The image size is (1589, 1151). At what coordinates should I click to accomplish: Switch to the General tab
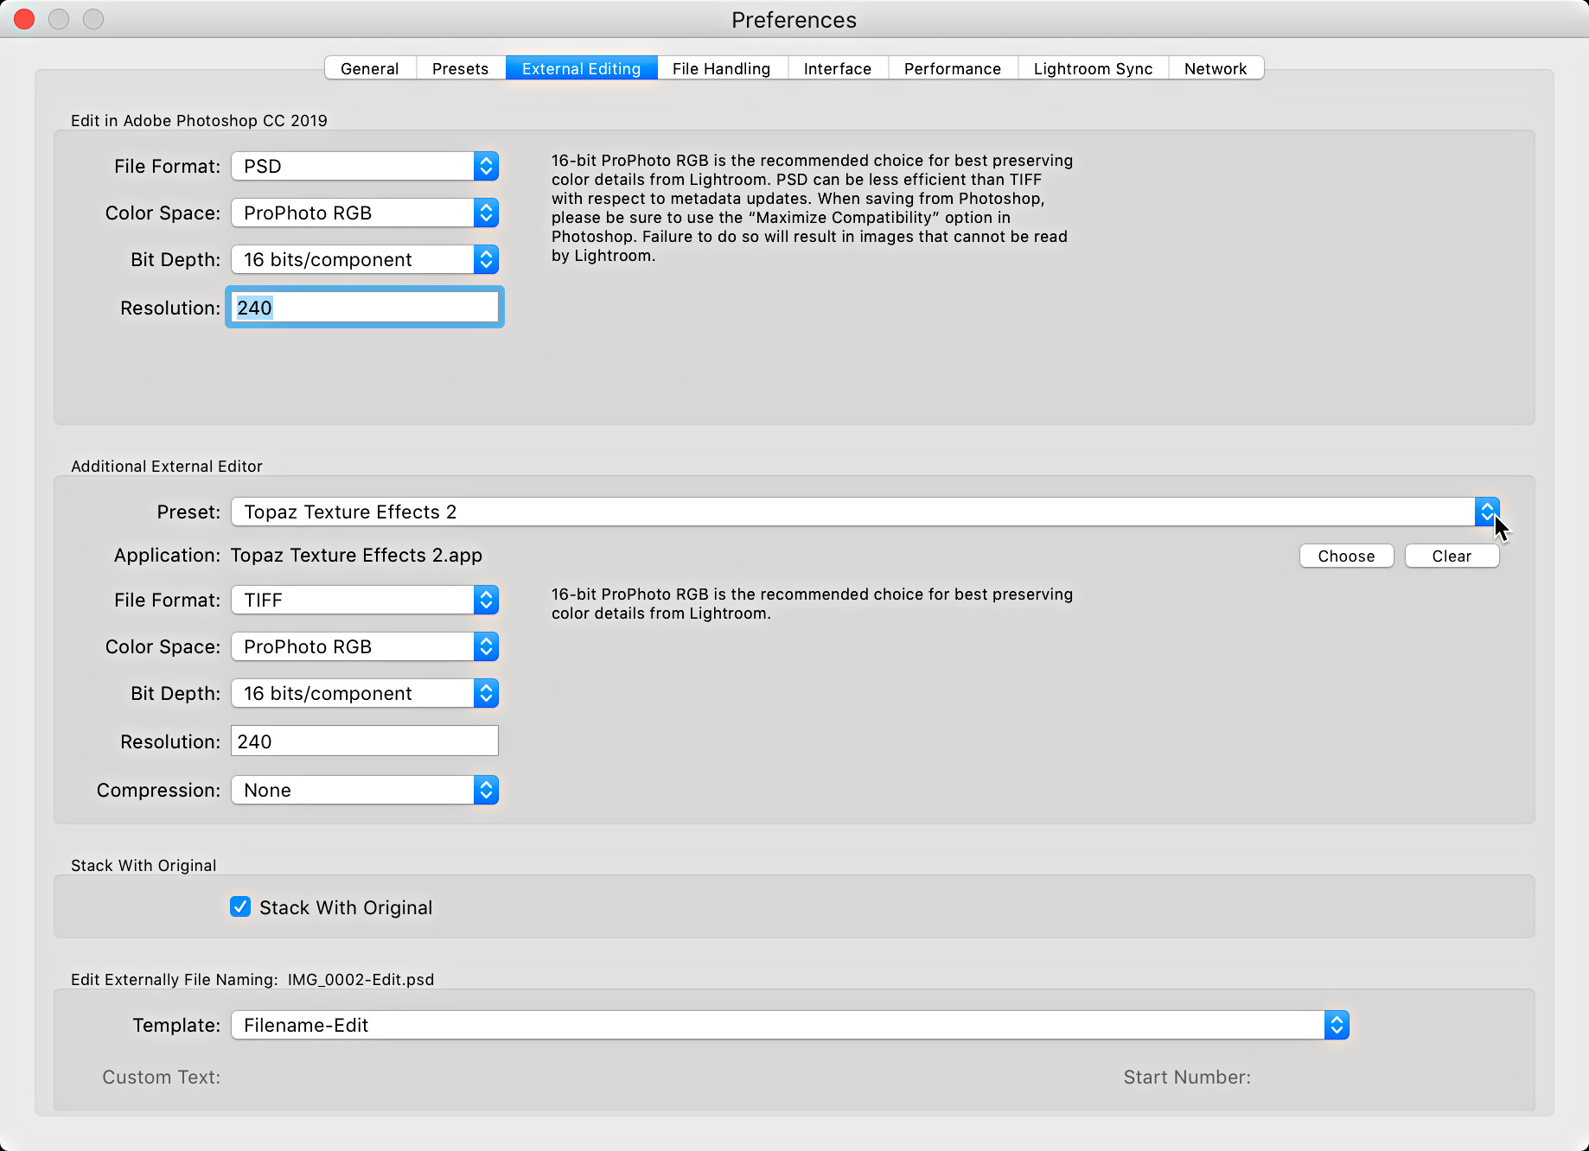(x=369, y=67)
